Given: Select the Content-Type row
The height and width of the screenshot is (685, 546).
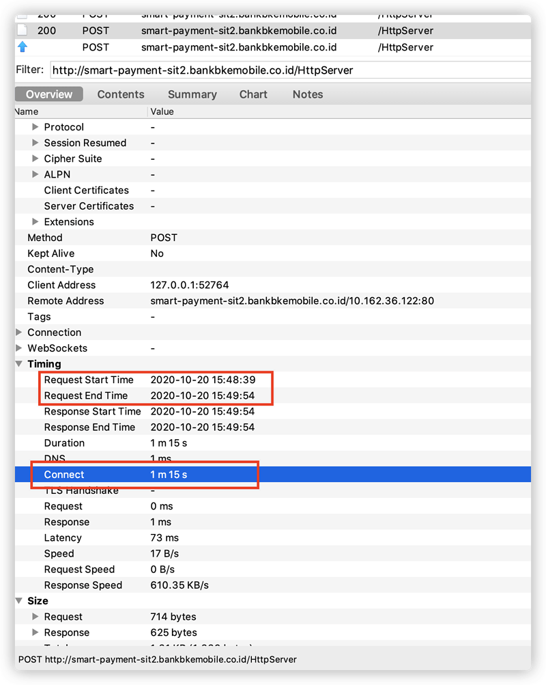Looking at the screenshot, I should click(x=273, y=269).
